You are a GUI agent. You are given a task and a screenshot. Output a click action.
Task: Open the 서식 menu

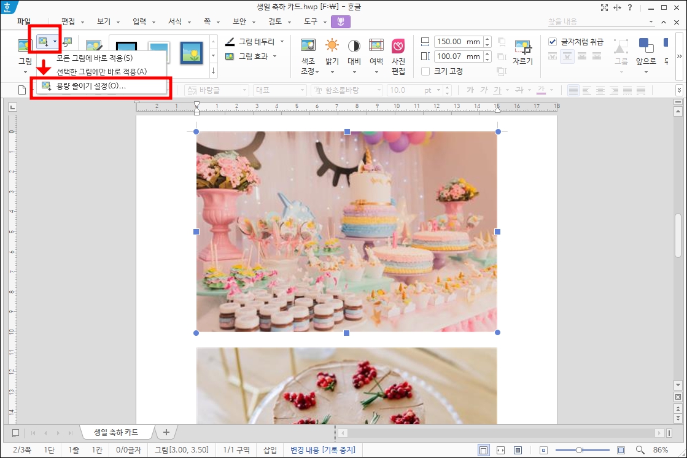click(x=175, y=21)
